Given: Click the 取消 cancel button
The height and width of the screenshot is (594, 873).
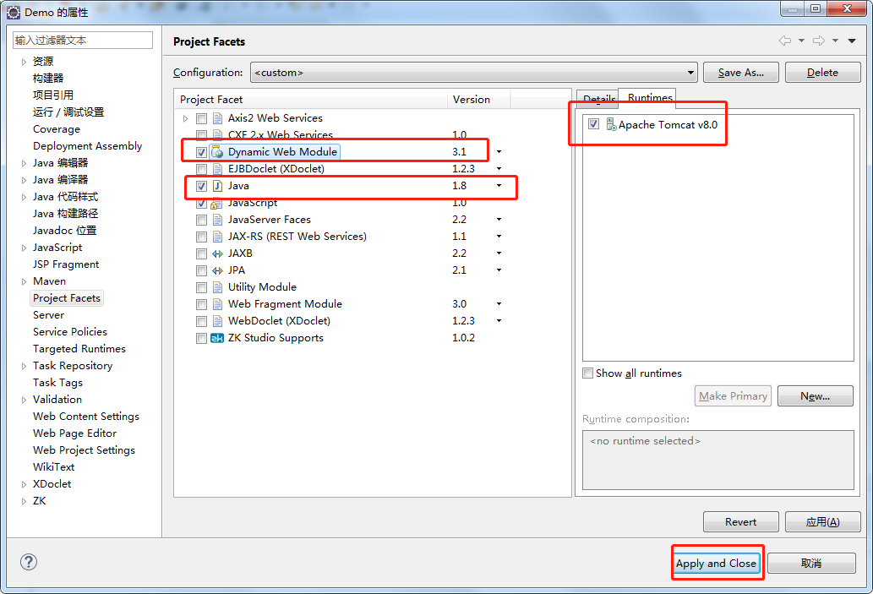Looking at the screenshot, I should [811, 563].
